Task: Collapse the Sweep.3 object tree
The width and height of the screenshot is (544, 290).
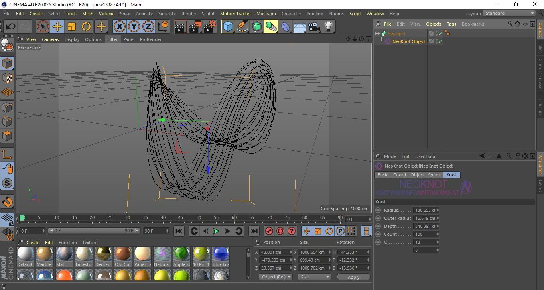Action: (x=377, y=34)
